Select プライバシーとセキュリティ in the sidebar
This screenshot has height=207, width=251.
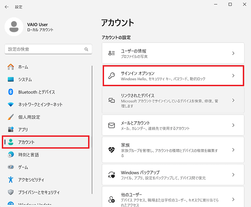47,192
